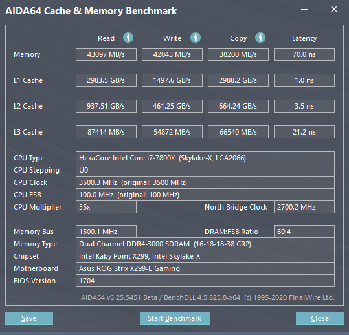Click the L2 Cache Copy value
Screen dimensions: 349x335
pyautogui.click(x=238, y=106)
